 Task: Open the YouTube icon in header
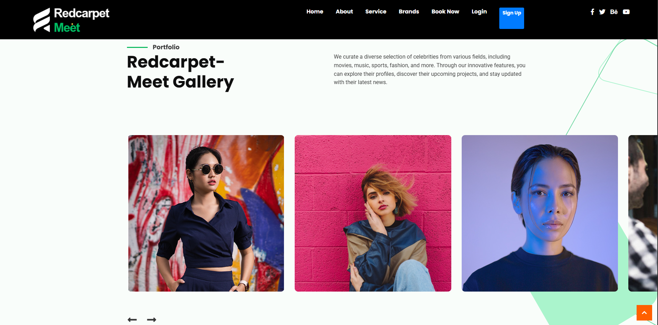[x=626, y=12]
